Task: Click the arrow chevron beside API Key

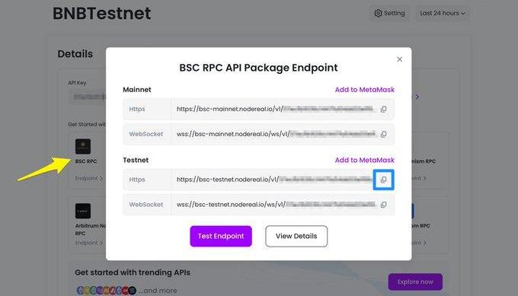Action: (x=417, y=97)
